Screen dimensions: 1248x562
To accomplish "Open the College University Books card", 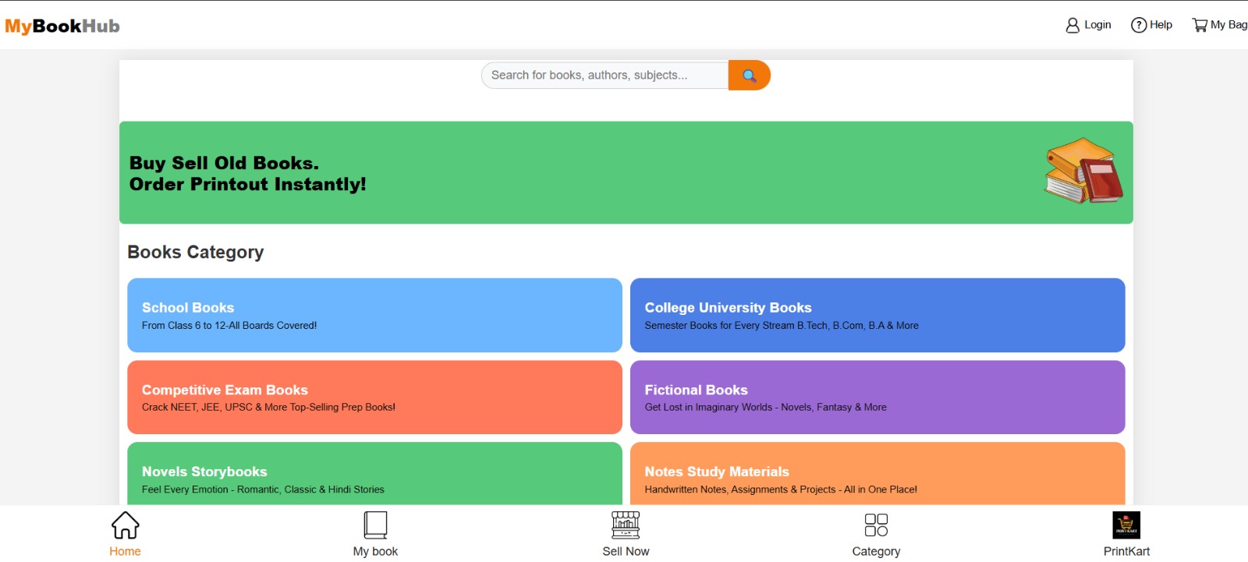I will [x=877, y=315].
